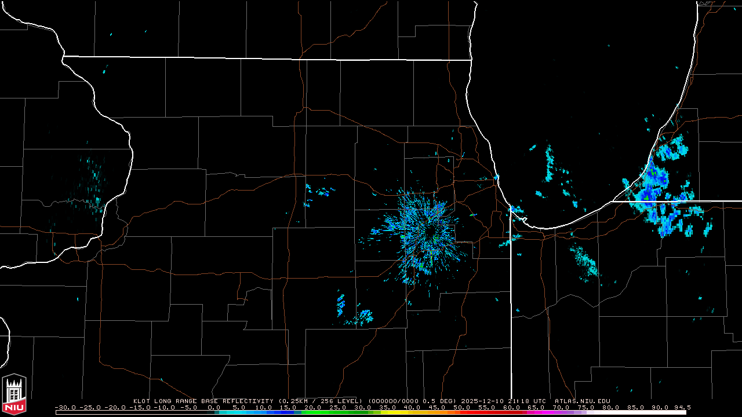Click the cyan 5.0 color bar segment
Image resolution: width=742 pixels, height=417 pixels.
(239, 412)
